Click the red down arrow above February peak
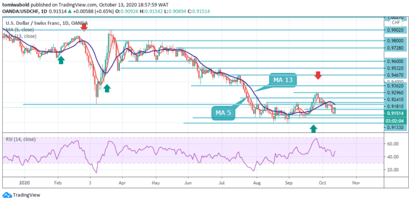This screenshot has width=411, height=202. click(x=84, y=27)
